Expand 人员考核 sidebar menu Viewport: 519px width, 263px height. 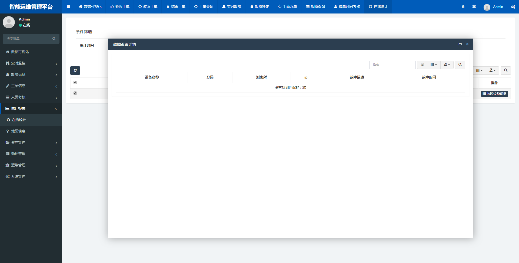coord(31,97)
